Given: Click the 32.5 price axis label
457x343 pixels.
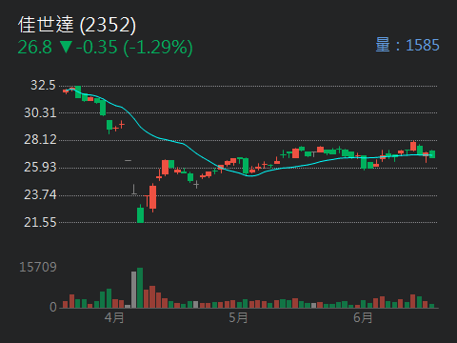Looking at the screenshot, I should [x=43, y=85].
